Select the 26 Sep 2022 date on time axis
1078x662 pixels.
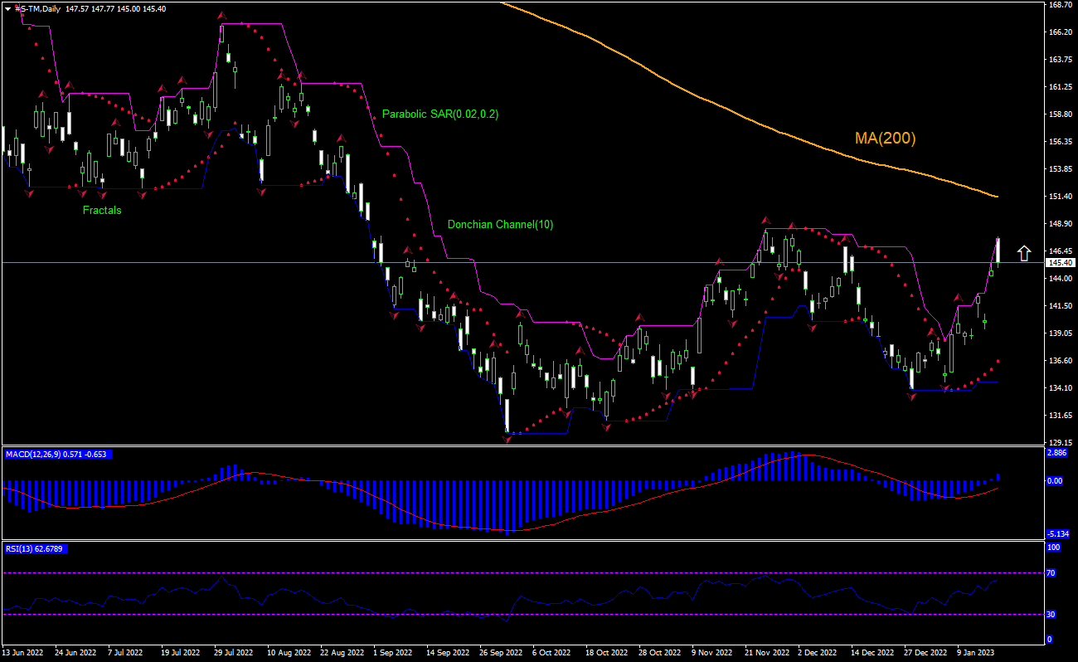coord(499,653)
